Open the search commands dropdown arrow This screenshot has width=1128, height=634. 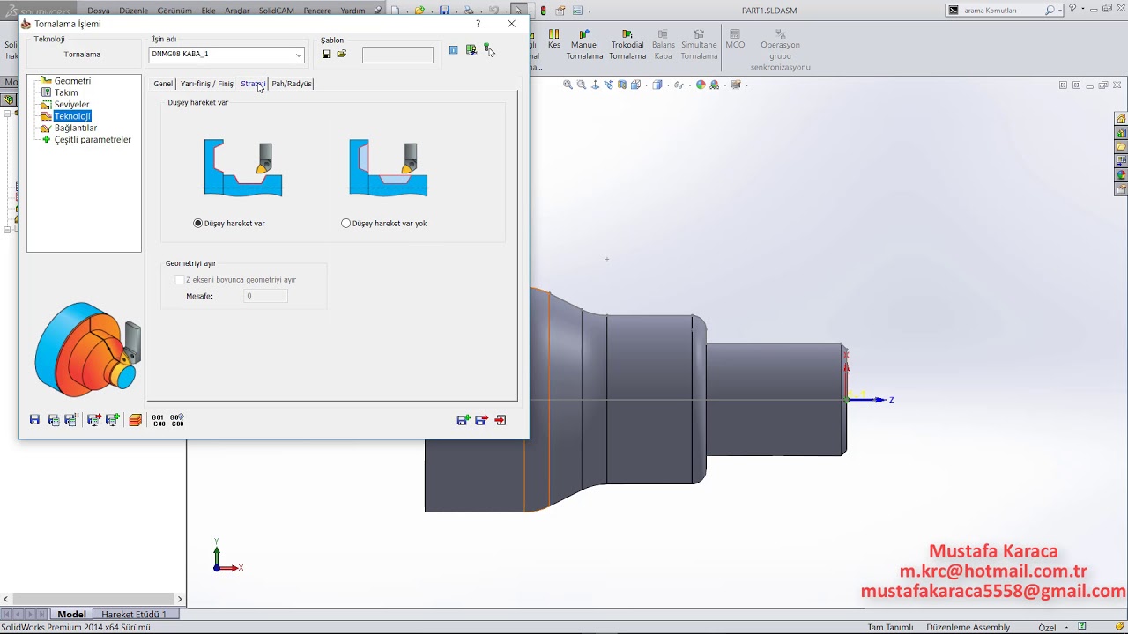pyautogui.click(x=1059, y=11)
